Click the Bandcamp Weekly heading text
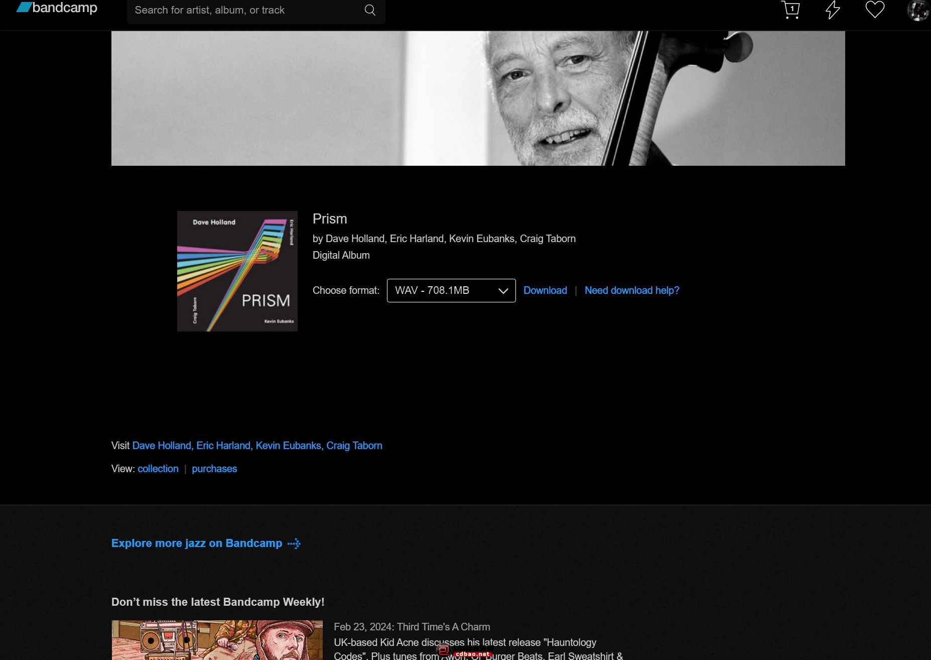Image resolution: width=931 pixels, height=660 pixels. tap(218, 602)
